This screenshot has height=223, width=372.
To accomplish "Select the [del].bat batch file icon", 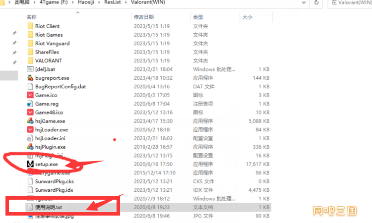I will coord(30,69).
